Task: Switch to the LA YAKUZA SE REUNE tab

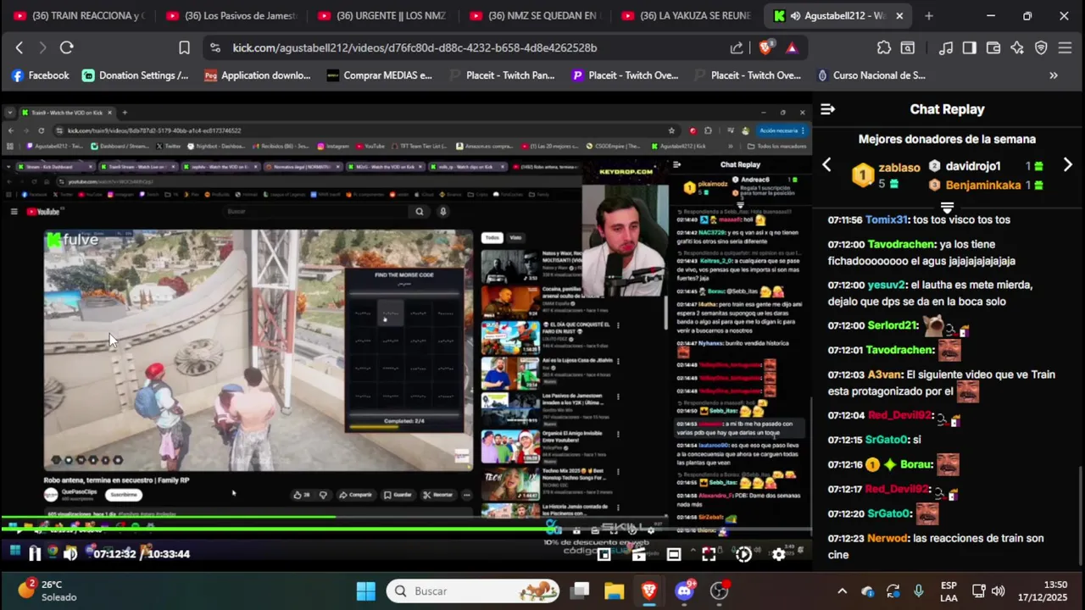Action: (687, 15)
